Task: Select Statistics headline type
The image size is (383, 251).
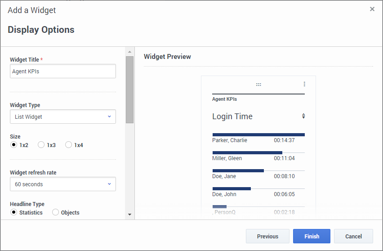Action: click(x=13, y=212)
